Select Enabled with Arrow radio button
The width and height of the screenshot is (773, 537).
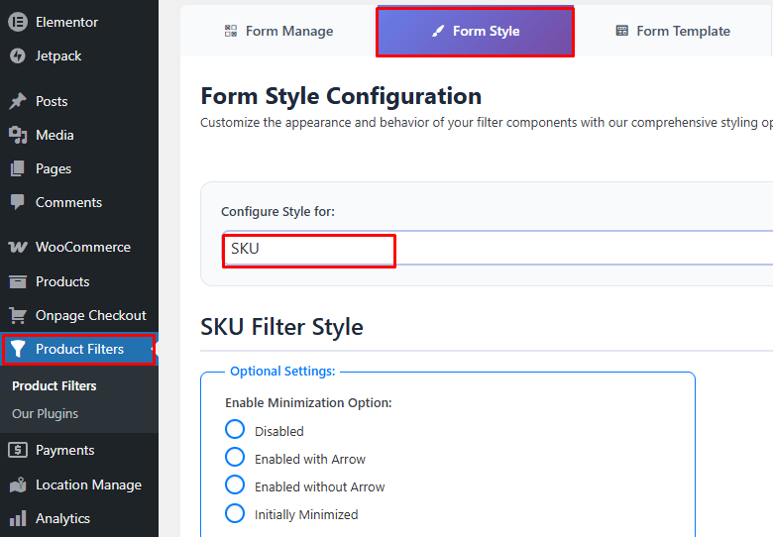pos(235,457)
